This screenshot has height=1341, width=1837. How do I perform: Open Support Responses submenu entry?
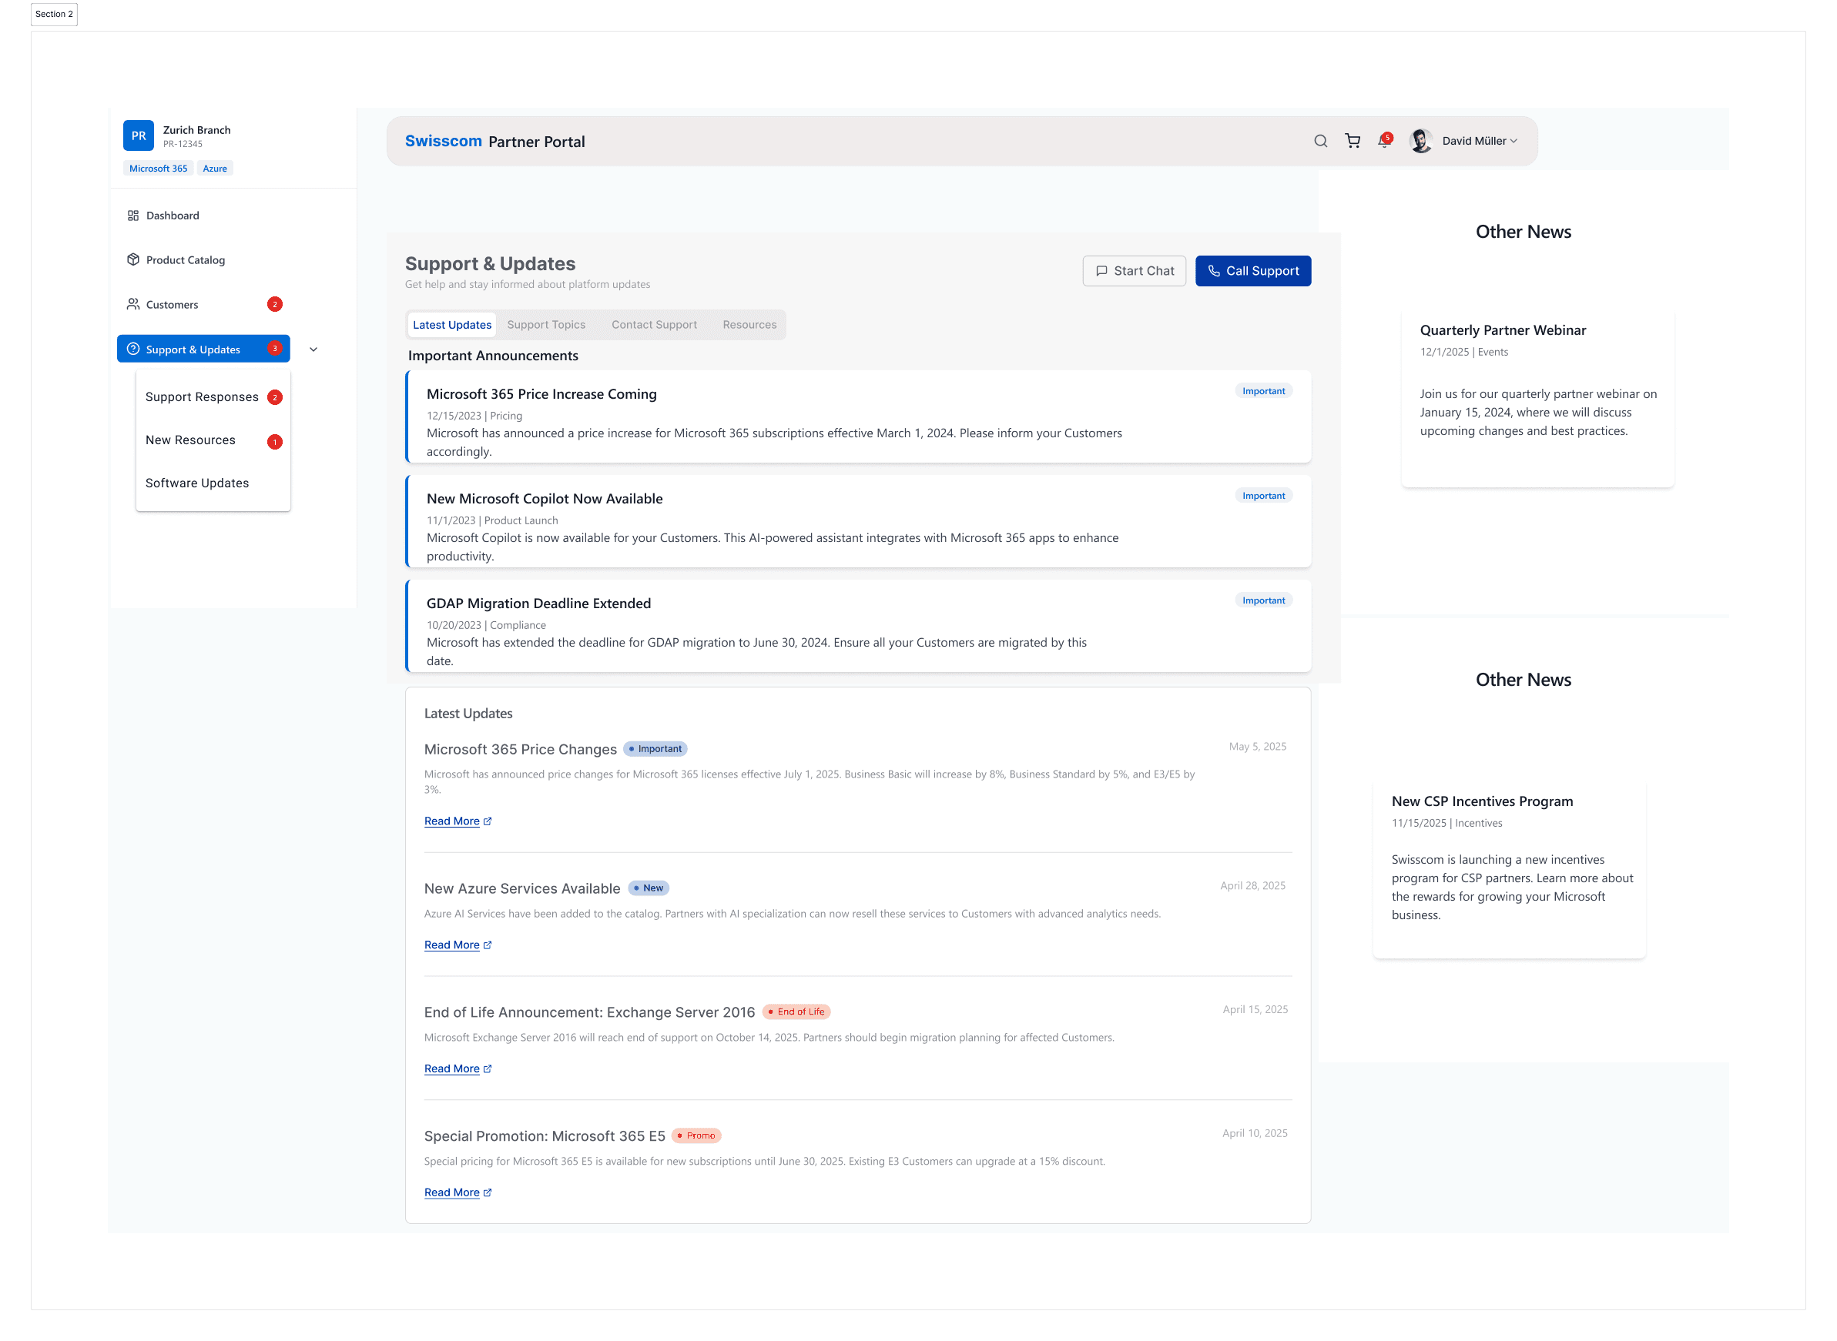click(201, 397)
